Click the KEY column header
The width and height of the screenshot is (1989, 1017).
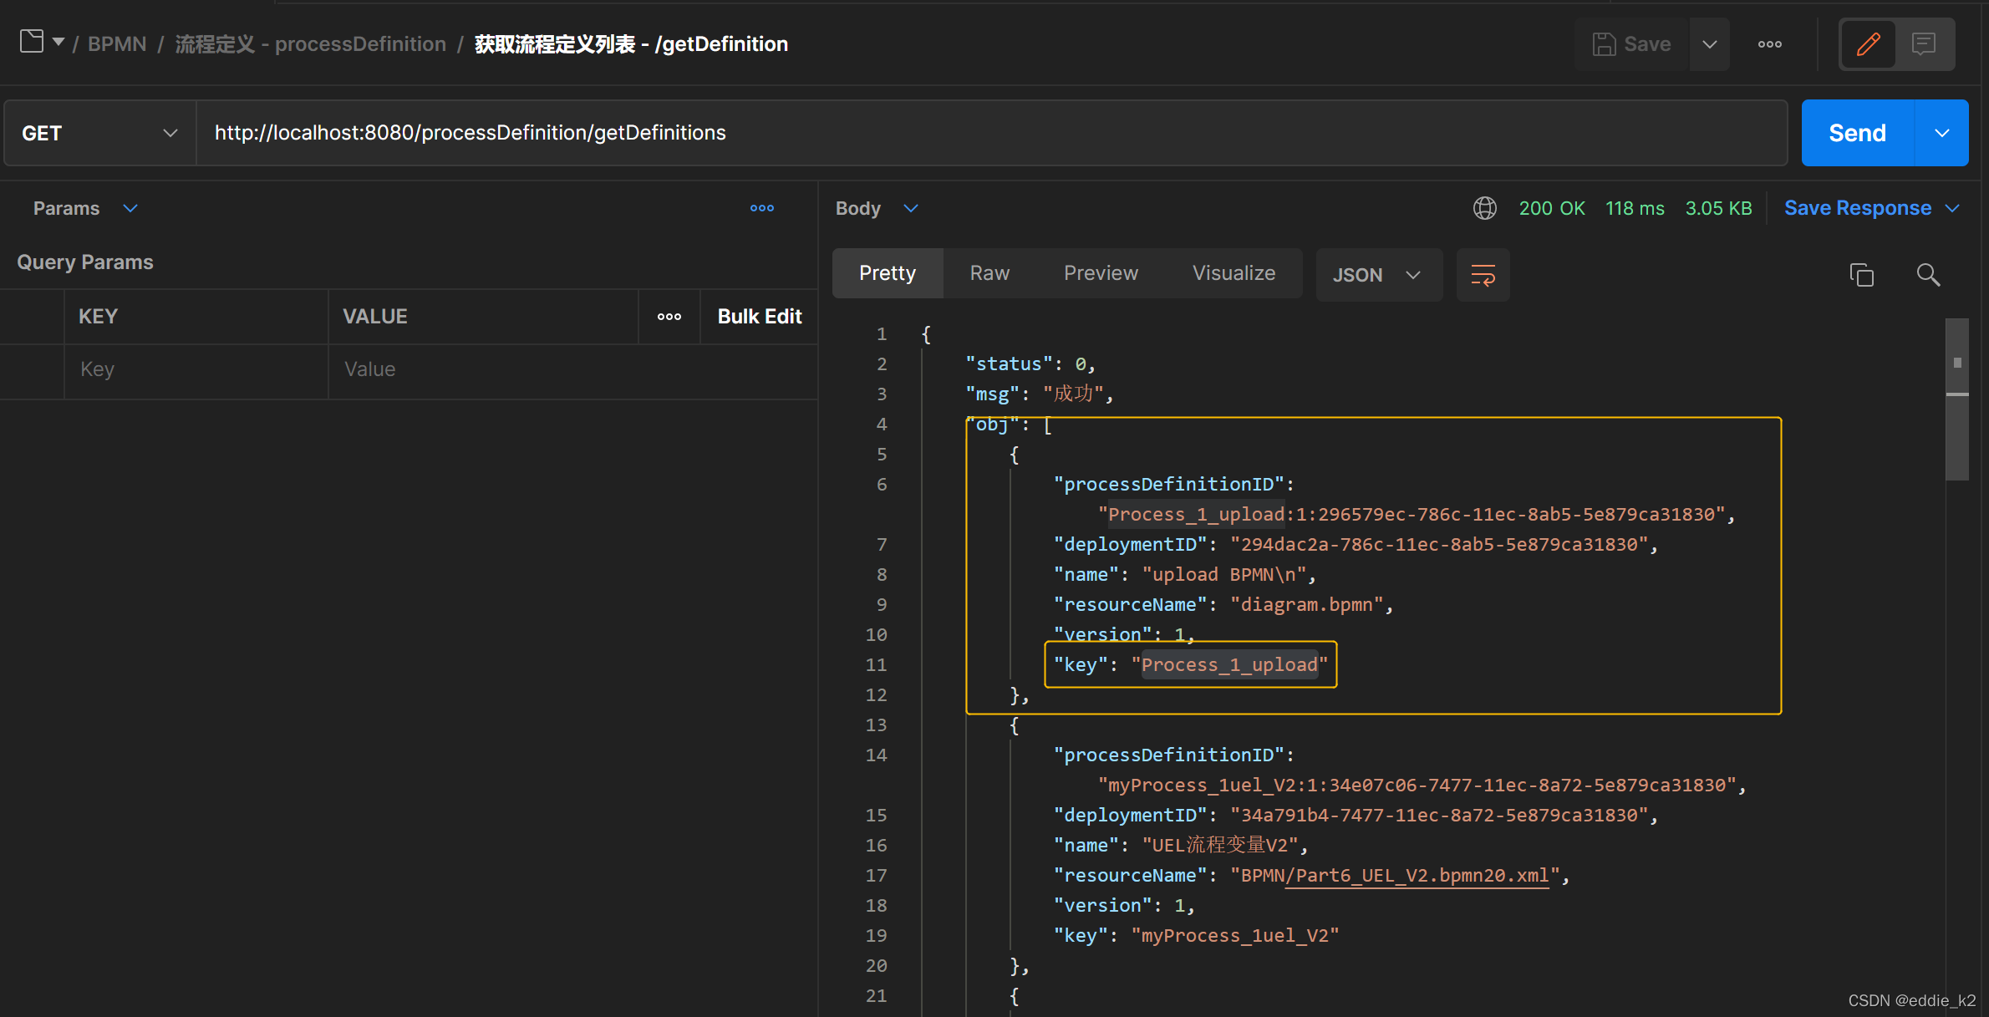point(98,317)
